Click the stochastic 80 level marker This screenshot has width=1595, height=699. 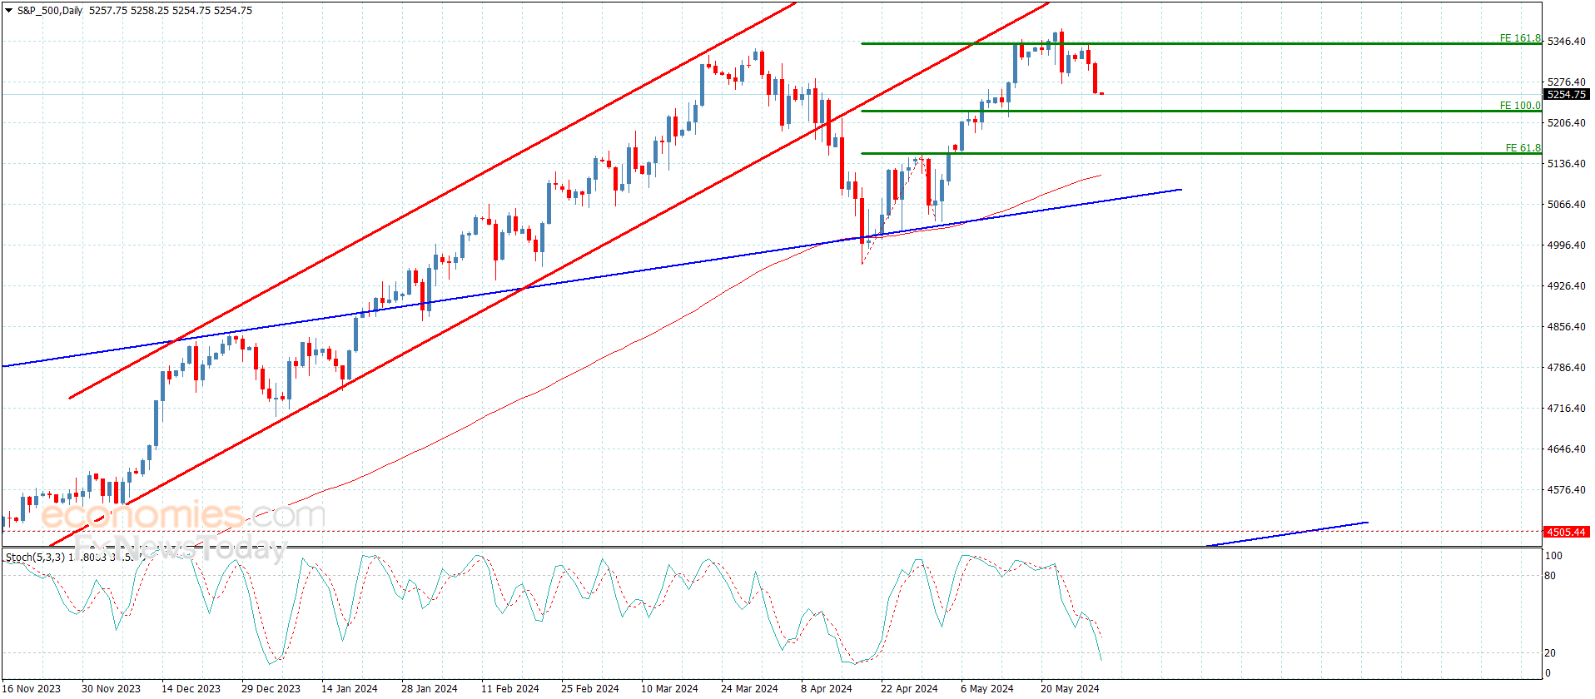[x=1550, y=575]
